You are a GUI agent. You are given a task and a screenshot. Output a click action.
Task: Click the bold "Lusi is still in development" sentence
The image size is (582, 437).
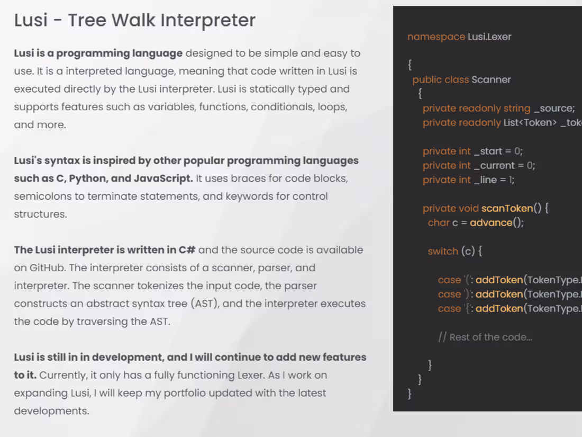(x=190, y=366)
